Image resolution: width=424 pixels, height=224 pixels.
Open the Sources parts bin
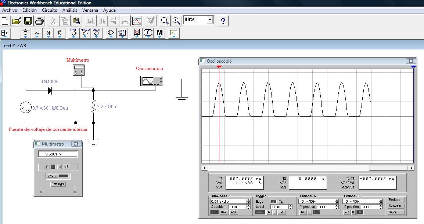(25, 33)
